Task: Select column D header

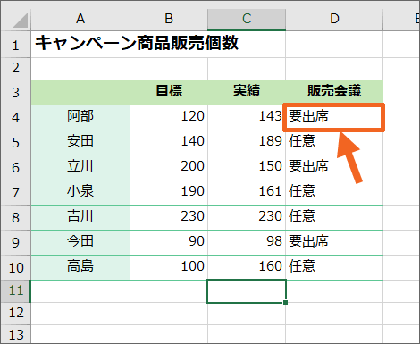Action: [x=334, y=19]
